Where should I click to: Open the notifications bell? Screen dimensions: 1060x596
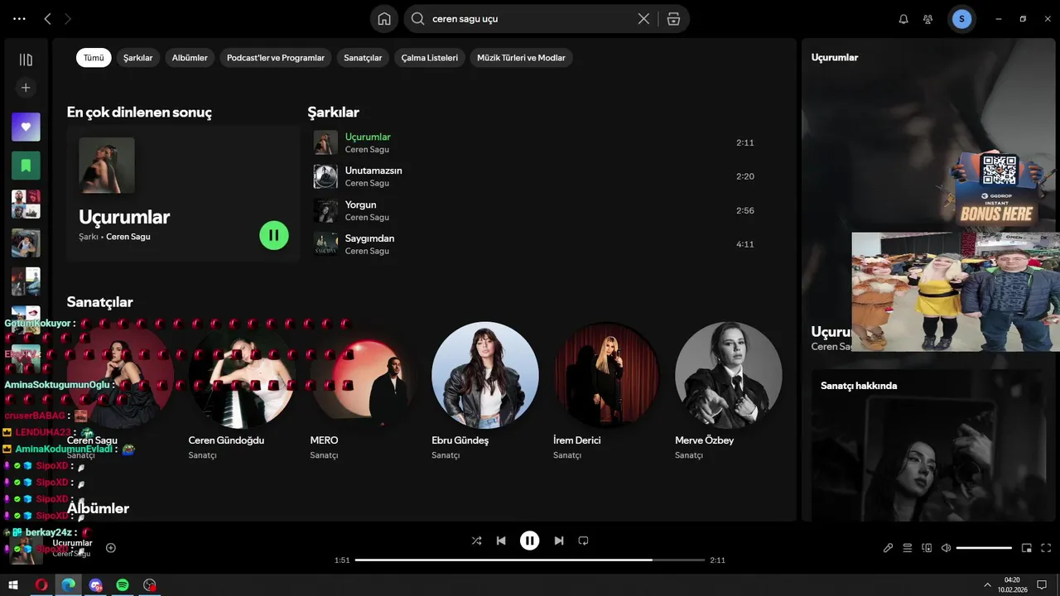903,19
